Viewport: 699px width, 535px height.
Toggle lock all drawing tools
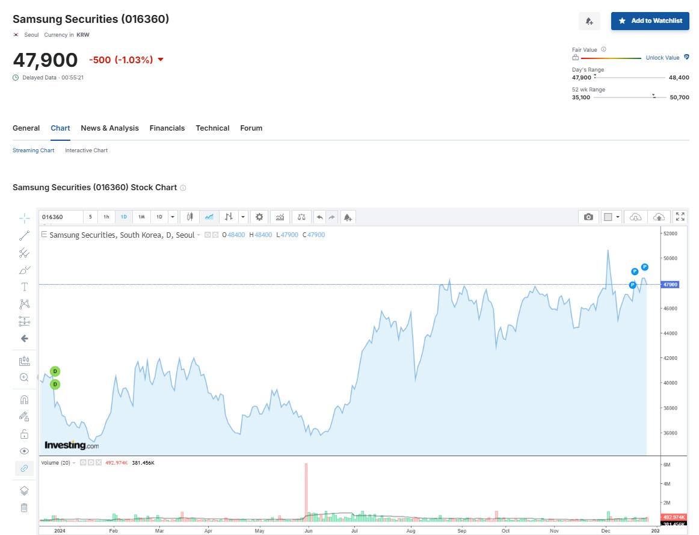[x=25, y=434]
